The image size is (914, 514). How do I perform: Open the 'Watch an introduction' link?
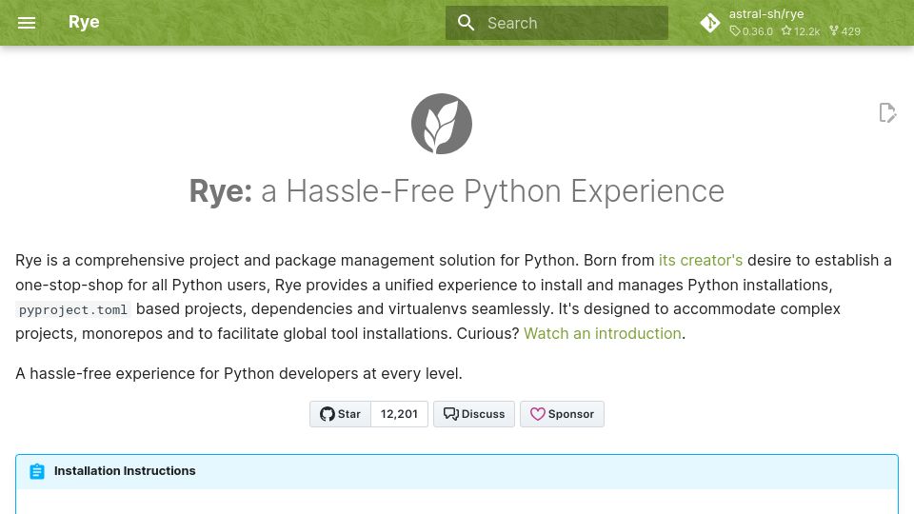click(x=602, y=333)
